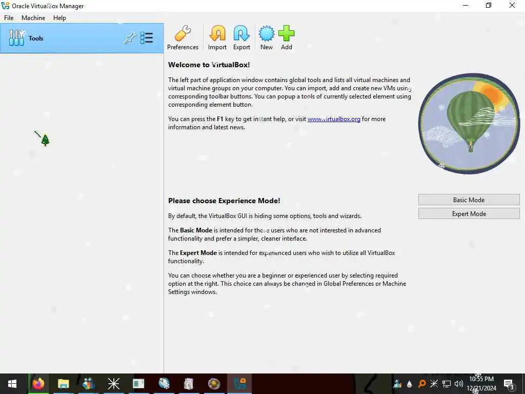525x394 pixels.
Task: Open the Help menu
Action: click(x=59, y=18)
